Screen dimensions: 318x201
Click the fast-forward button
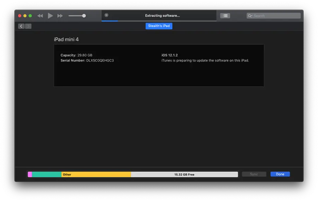(x=60, y=16)
